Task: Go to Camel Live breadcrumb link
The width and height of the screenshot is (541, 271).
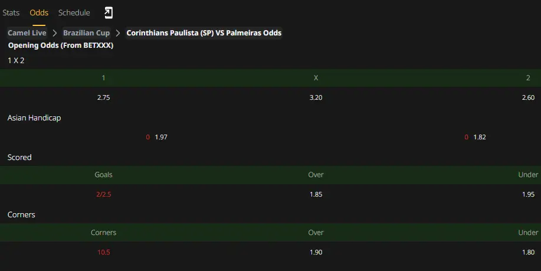Action: point(27,33)
